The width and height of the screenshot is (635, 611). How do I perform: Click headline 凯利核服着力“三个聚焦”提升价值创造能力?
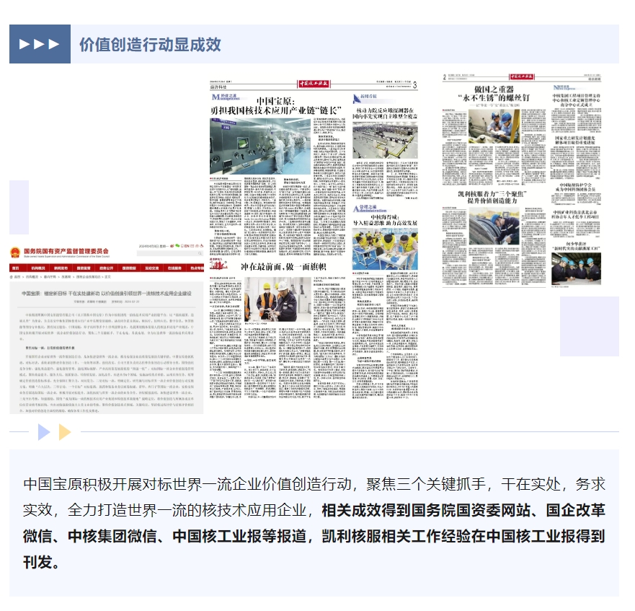click(492, 197)
